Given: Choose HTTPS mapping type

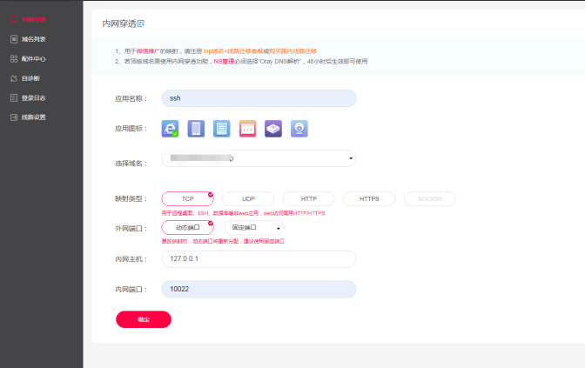Looking at the screenshot, I should click(369, 198).
